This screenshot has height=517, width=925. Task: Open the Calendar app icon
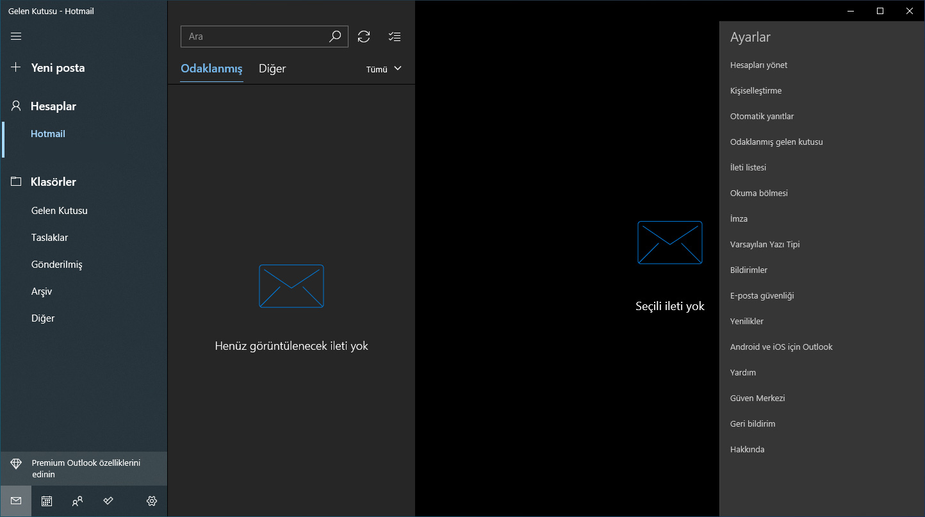[47, 501]
